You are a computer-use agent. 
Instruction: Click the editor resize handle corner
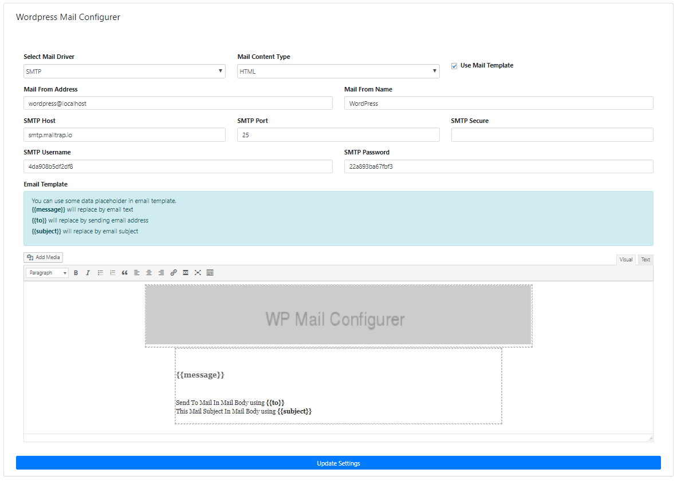coord(650,438)
